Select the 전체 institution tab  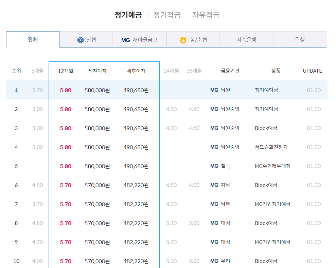(33, 40)
